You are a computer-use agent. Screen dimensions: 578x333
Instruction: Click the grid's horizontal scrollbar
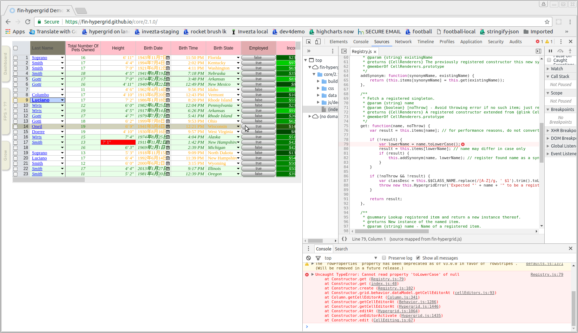(x=49, y=179)
